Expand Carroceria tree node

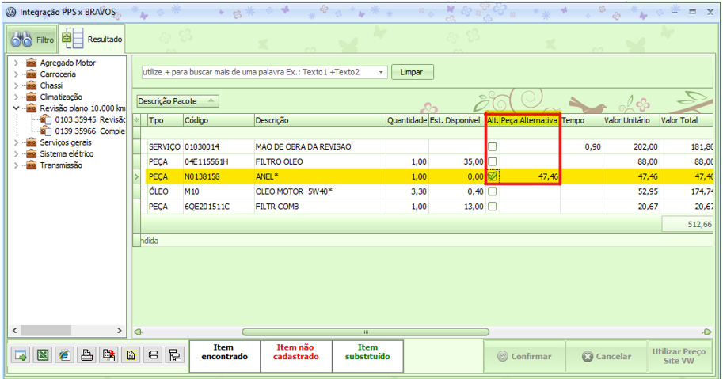coord(16,74)
